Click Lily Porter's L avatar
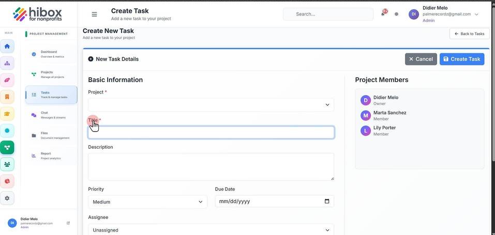The height and width of the screenshot is (235, 495). [366, 131]
